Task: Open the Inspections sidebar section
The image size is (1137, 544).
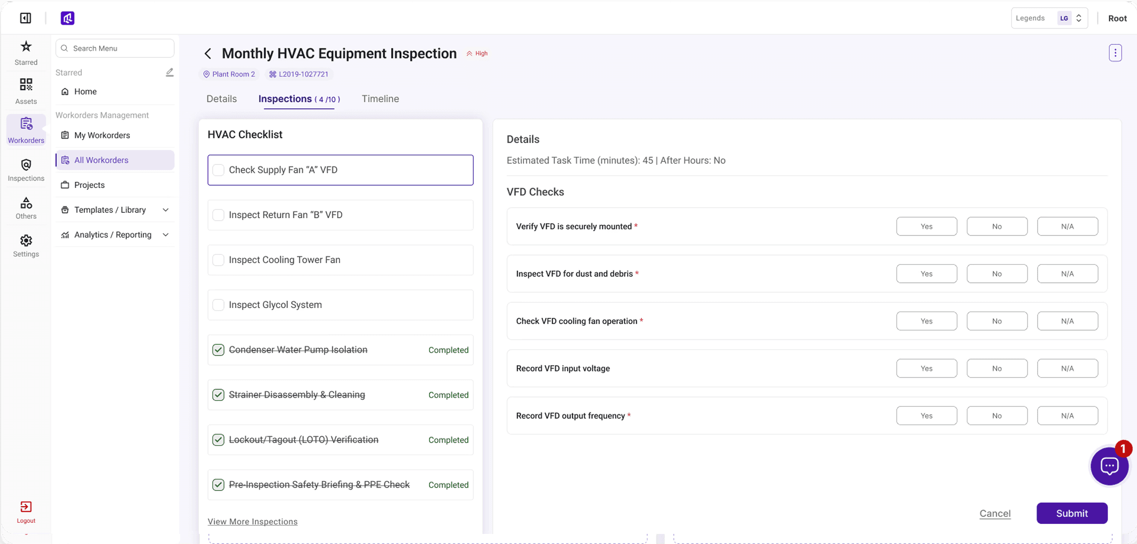Action: pyautogui.click(x=26, y=170)
